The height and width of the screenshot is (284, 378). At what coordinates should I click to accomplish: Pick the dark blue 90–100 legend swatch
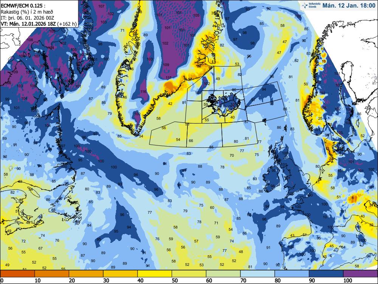click(x=326, y=274)
